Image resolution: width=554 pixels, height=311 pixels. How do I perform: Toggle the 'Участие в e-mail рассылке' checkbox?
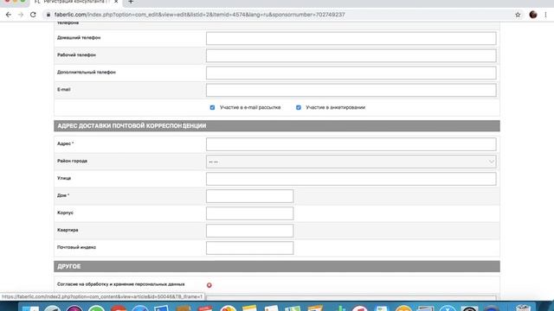[x=212, y=107]
